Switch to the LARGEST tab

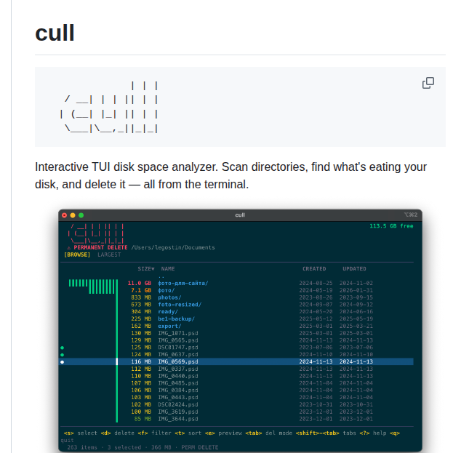(x=109, y=255)
